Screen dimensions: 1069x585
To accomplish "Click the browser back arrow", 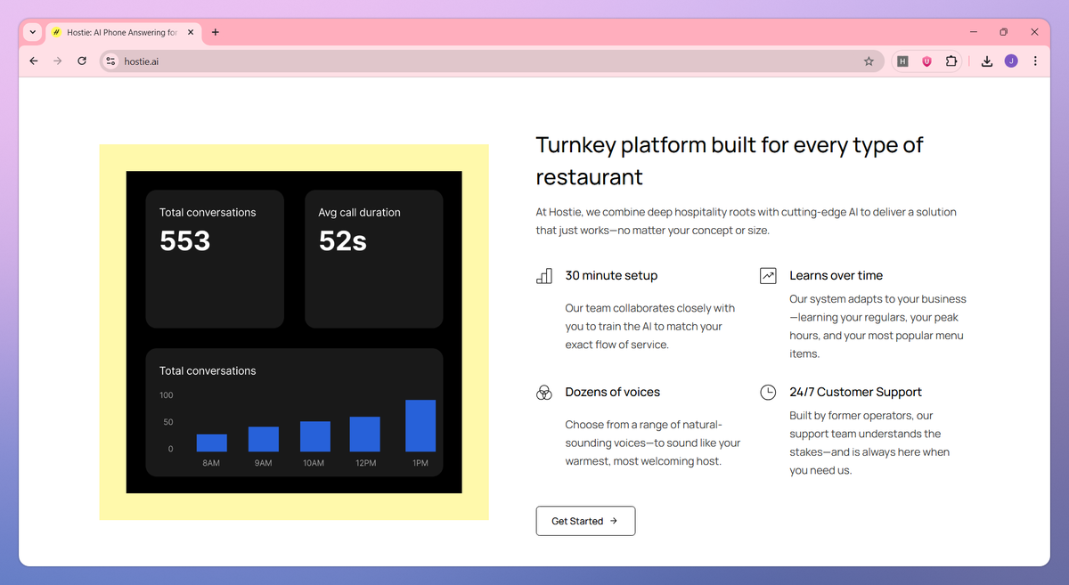I will (x=34, y=61).
